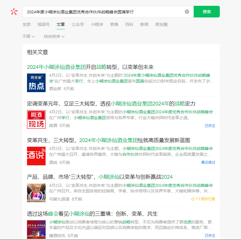The width and height of the screenshot is (241, 240).
Task: Open article 定调变革元年、立足三大转型
Action: tap(111, 104)
